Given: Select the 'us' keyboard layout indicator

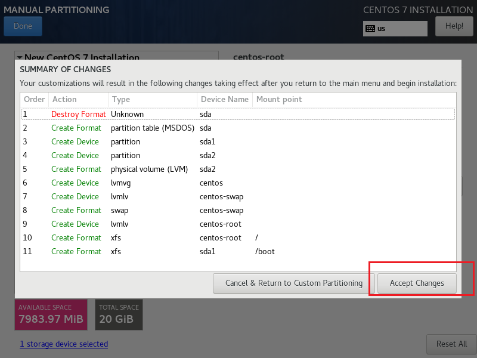Looking at the screenshot, I should click(395, 29).
